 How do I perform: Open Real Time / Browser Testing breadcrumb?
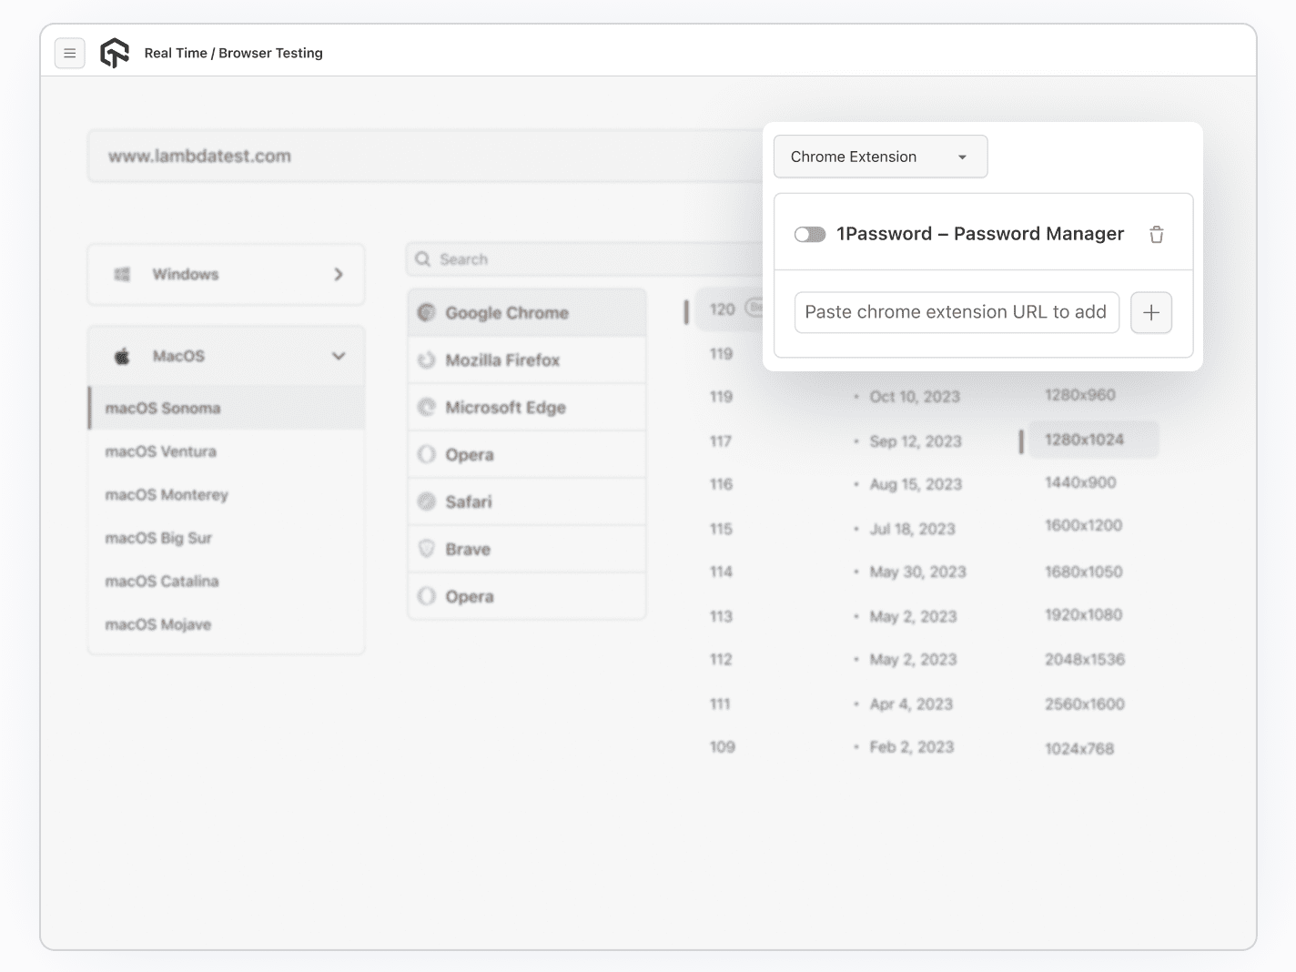(x=234, y=53)
